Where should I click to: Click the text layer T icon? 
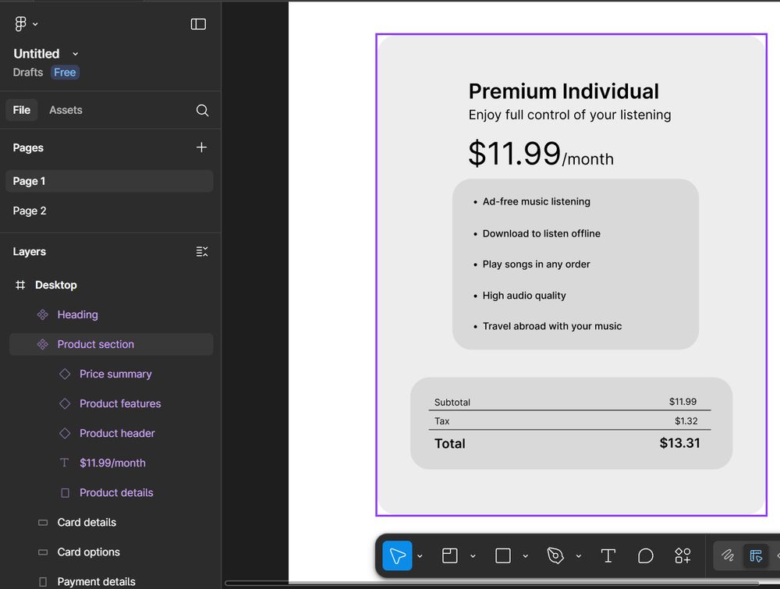[x=64, y=463]
